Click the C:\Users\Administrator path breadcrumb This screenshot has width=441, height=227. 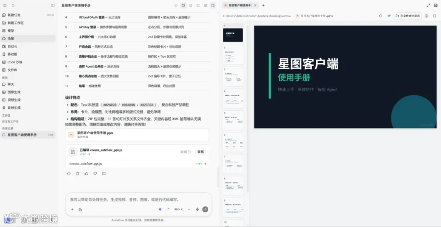point(257,16)
